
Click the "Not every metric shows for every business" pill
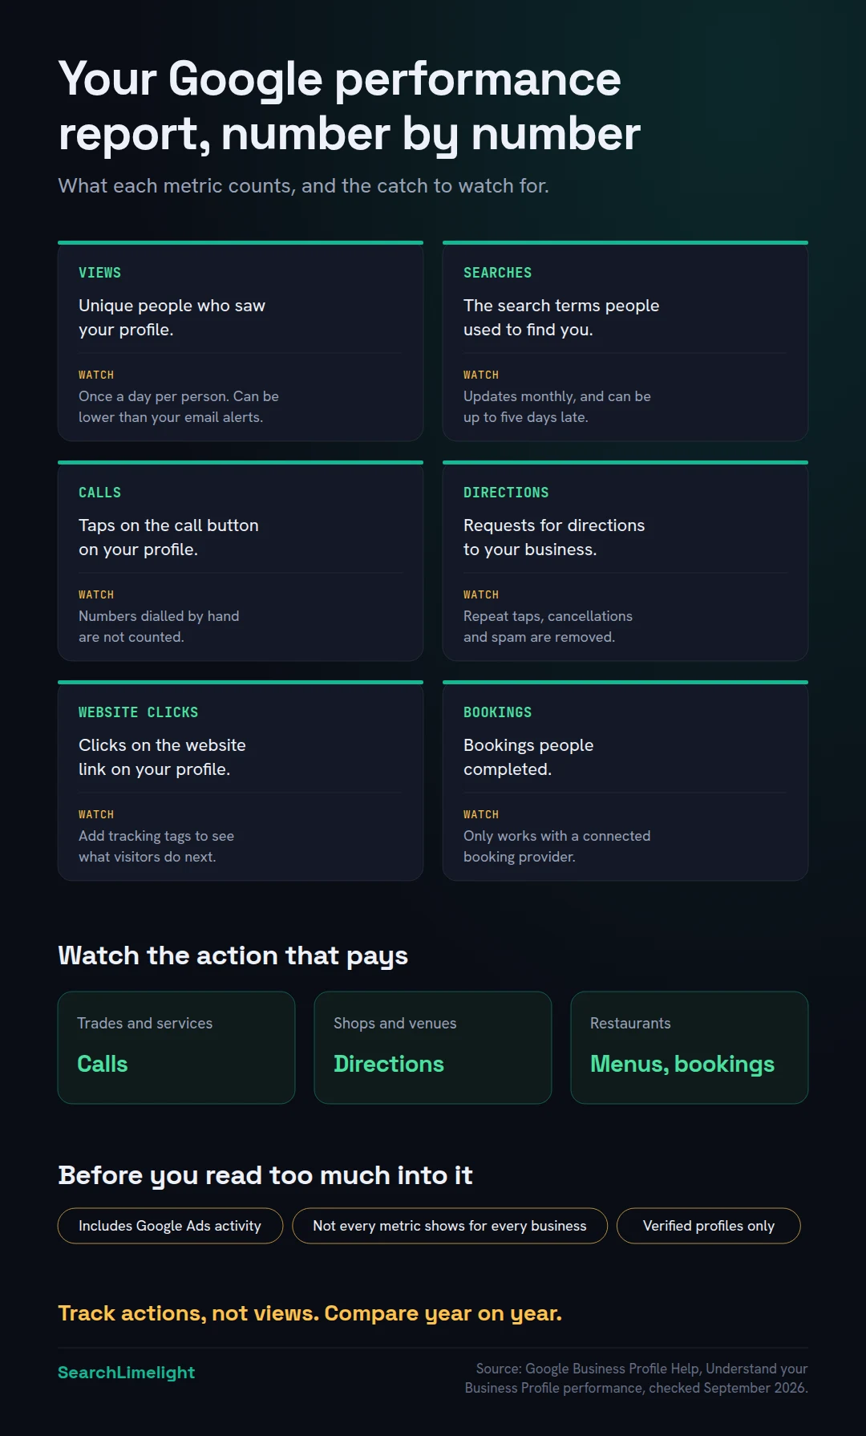click(450, 1226)
